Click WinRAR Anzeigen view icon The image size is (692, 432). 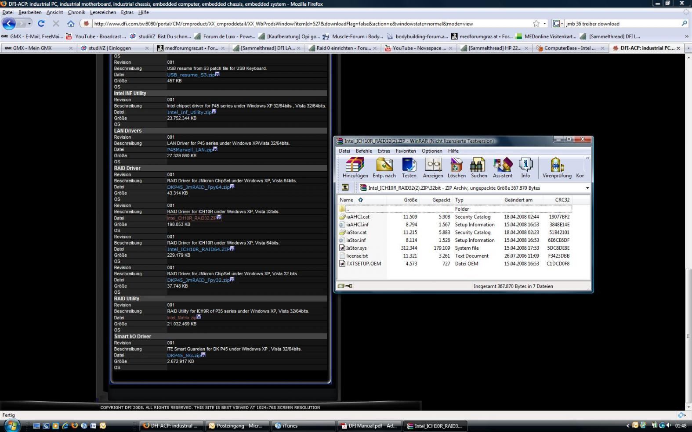tap(433, 168)
